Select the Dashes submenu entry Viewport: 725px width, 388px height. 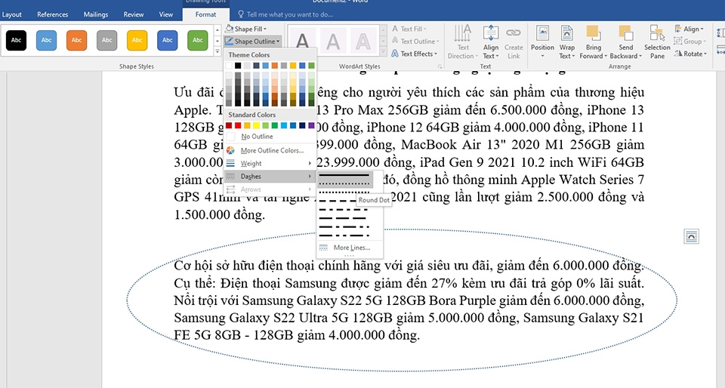[270, 176]
